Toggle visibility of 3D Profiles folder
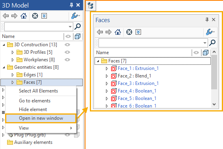Image resolution: width=223 pixels, height=149 pixels. coord(67,52)
